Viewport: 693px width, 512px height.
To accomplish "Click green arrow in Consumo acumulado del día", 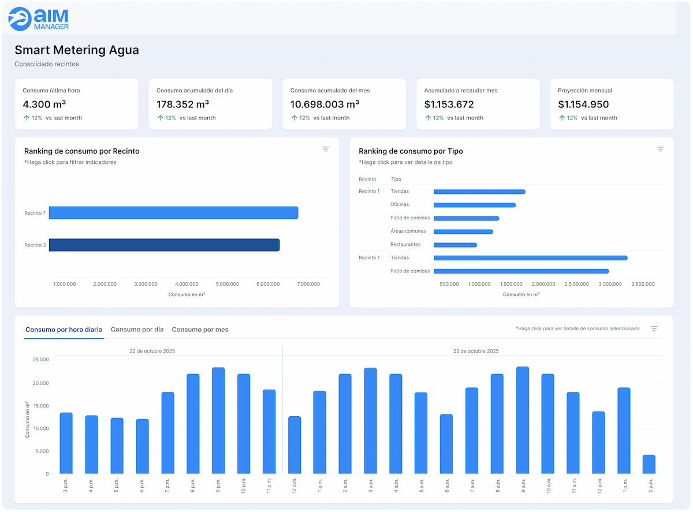I will tap(161, 118).
